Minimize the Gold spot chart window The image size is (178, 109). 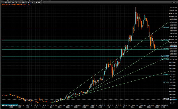pos(172,2)
